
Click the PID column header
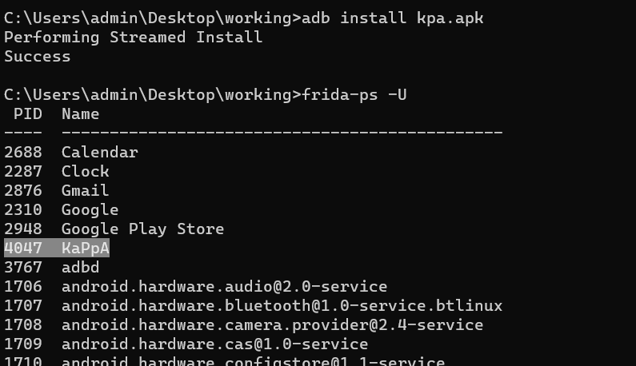click(x=27, y=114)
